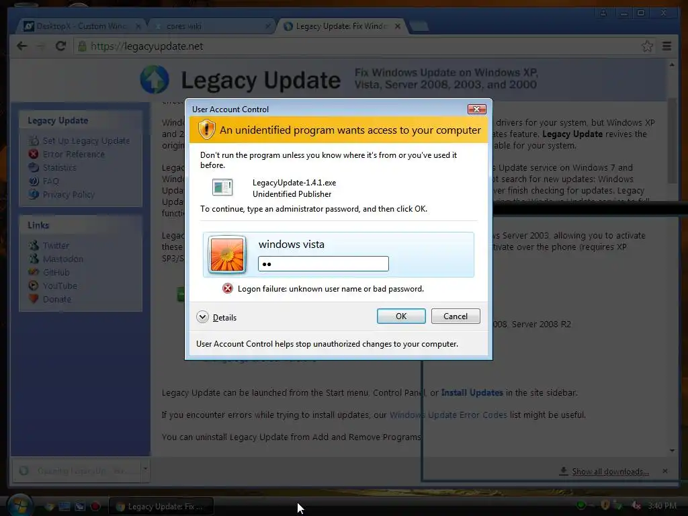Click the 3:40 PM taskbar clock
Image resolution: width=688 pixels, height=516 pixels.
[662, 506]
